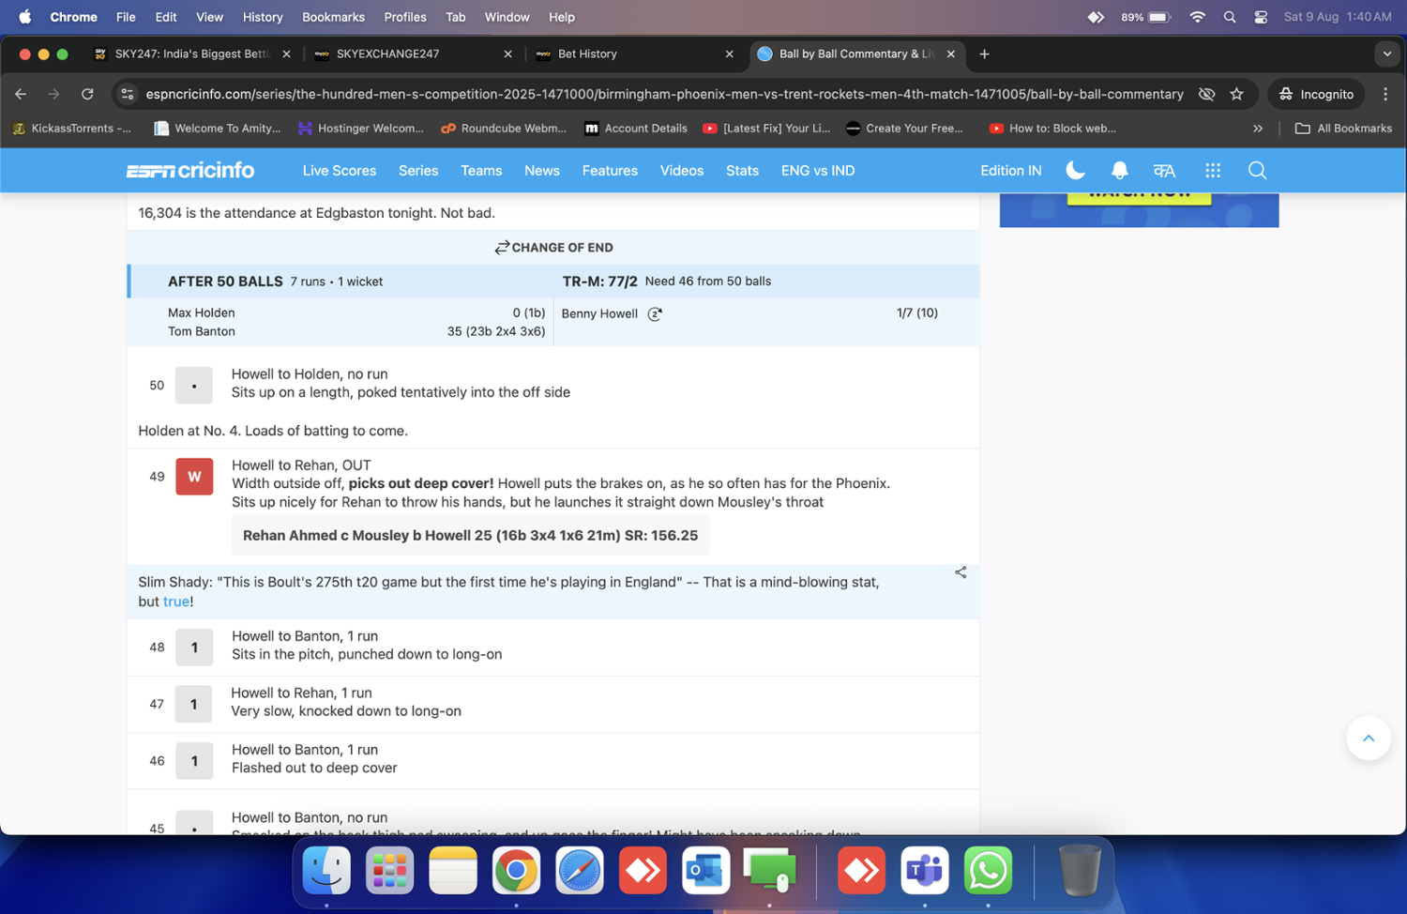This screenshot has width=1407, height=914.
Task: Open the Live Scores menu
Action: (x=339, y=171)
